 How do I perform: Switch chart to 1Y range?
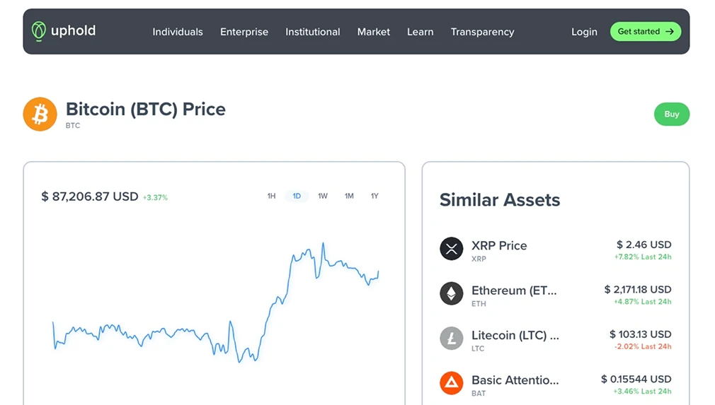click(374, 196)
